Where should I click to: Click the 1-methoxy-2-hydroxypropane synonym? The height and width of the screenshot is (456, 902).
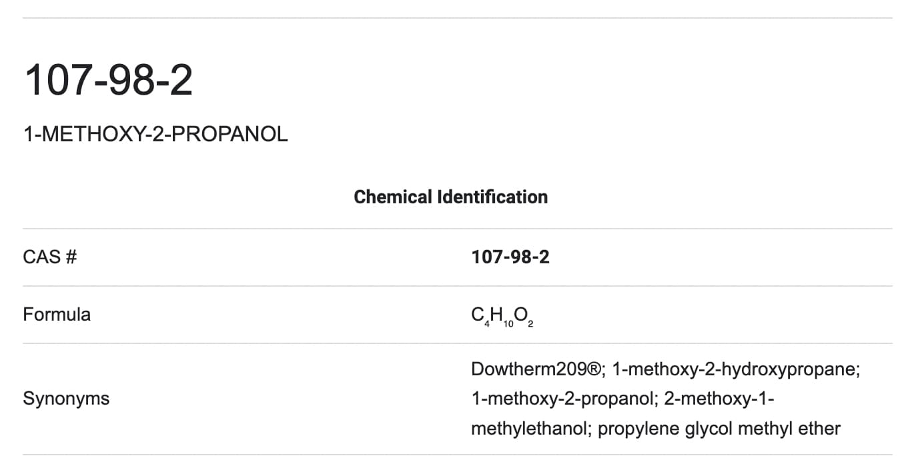click(736, 369)
